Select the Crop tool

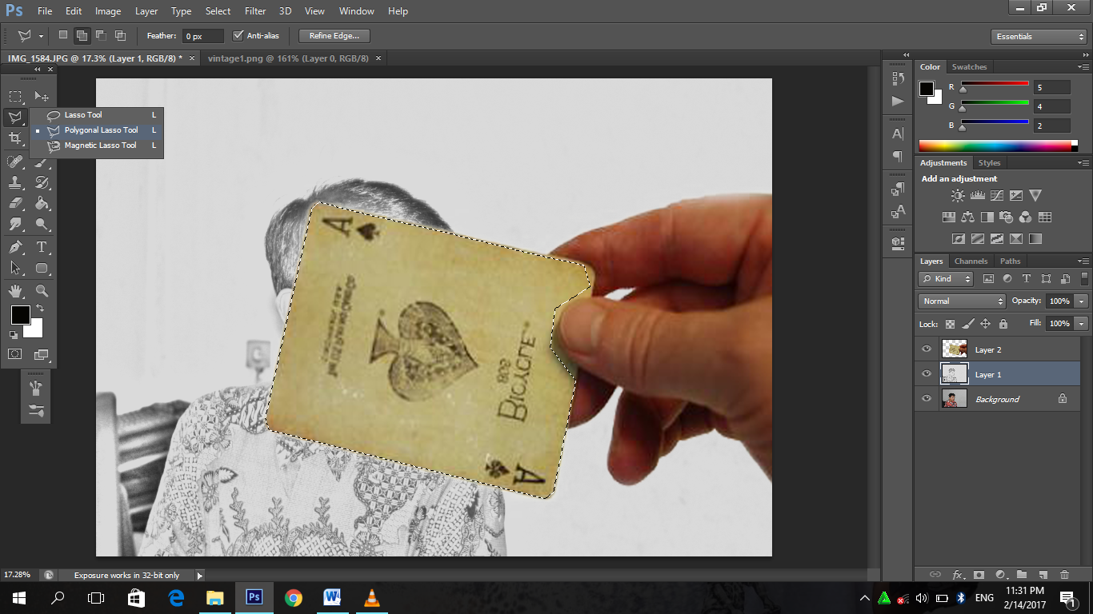click(15, 139)
